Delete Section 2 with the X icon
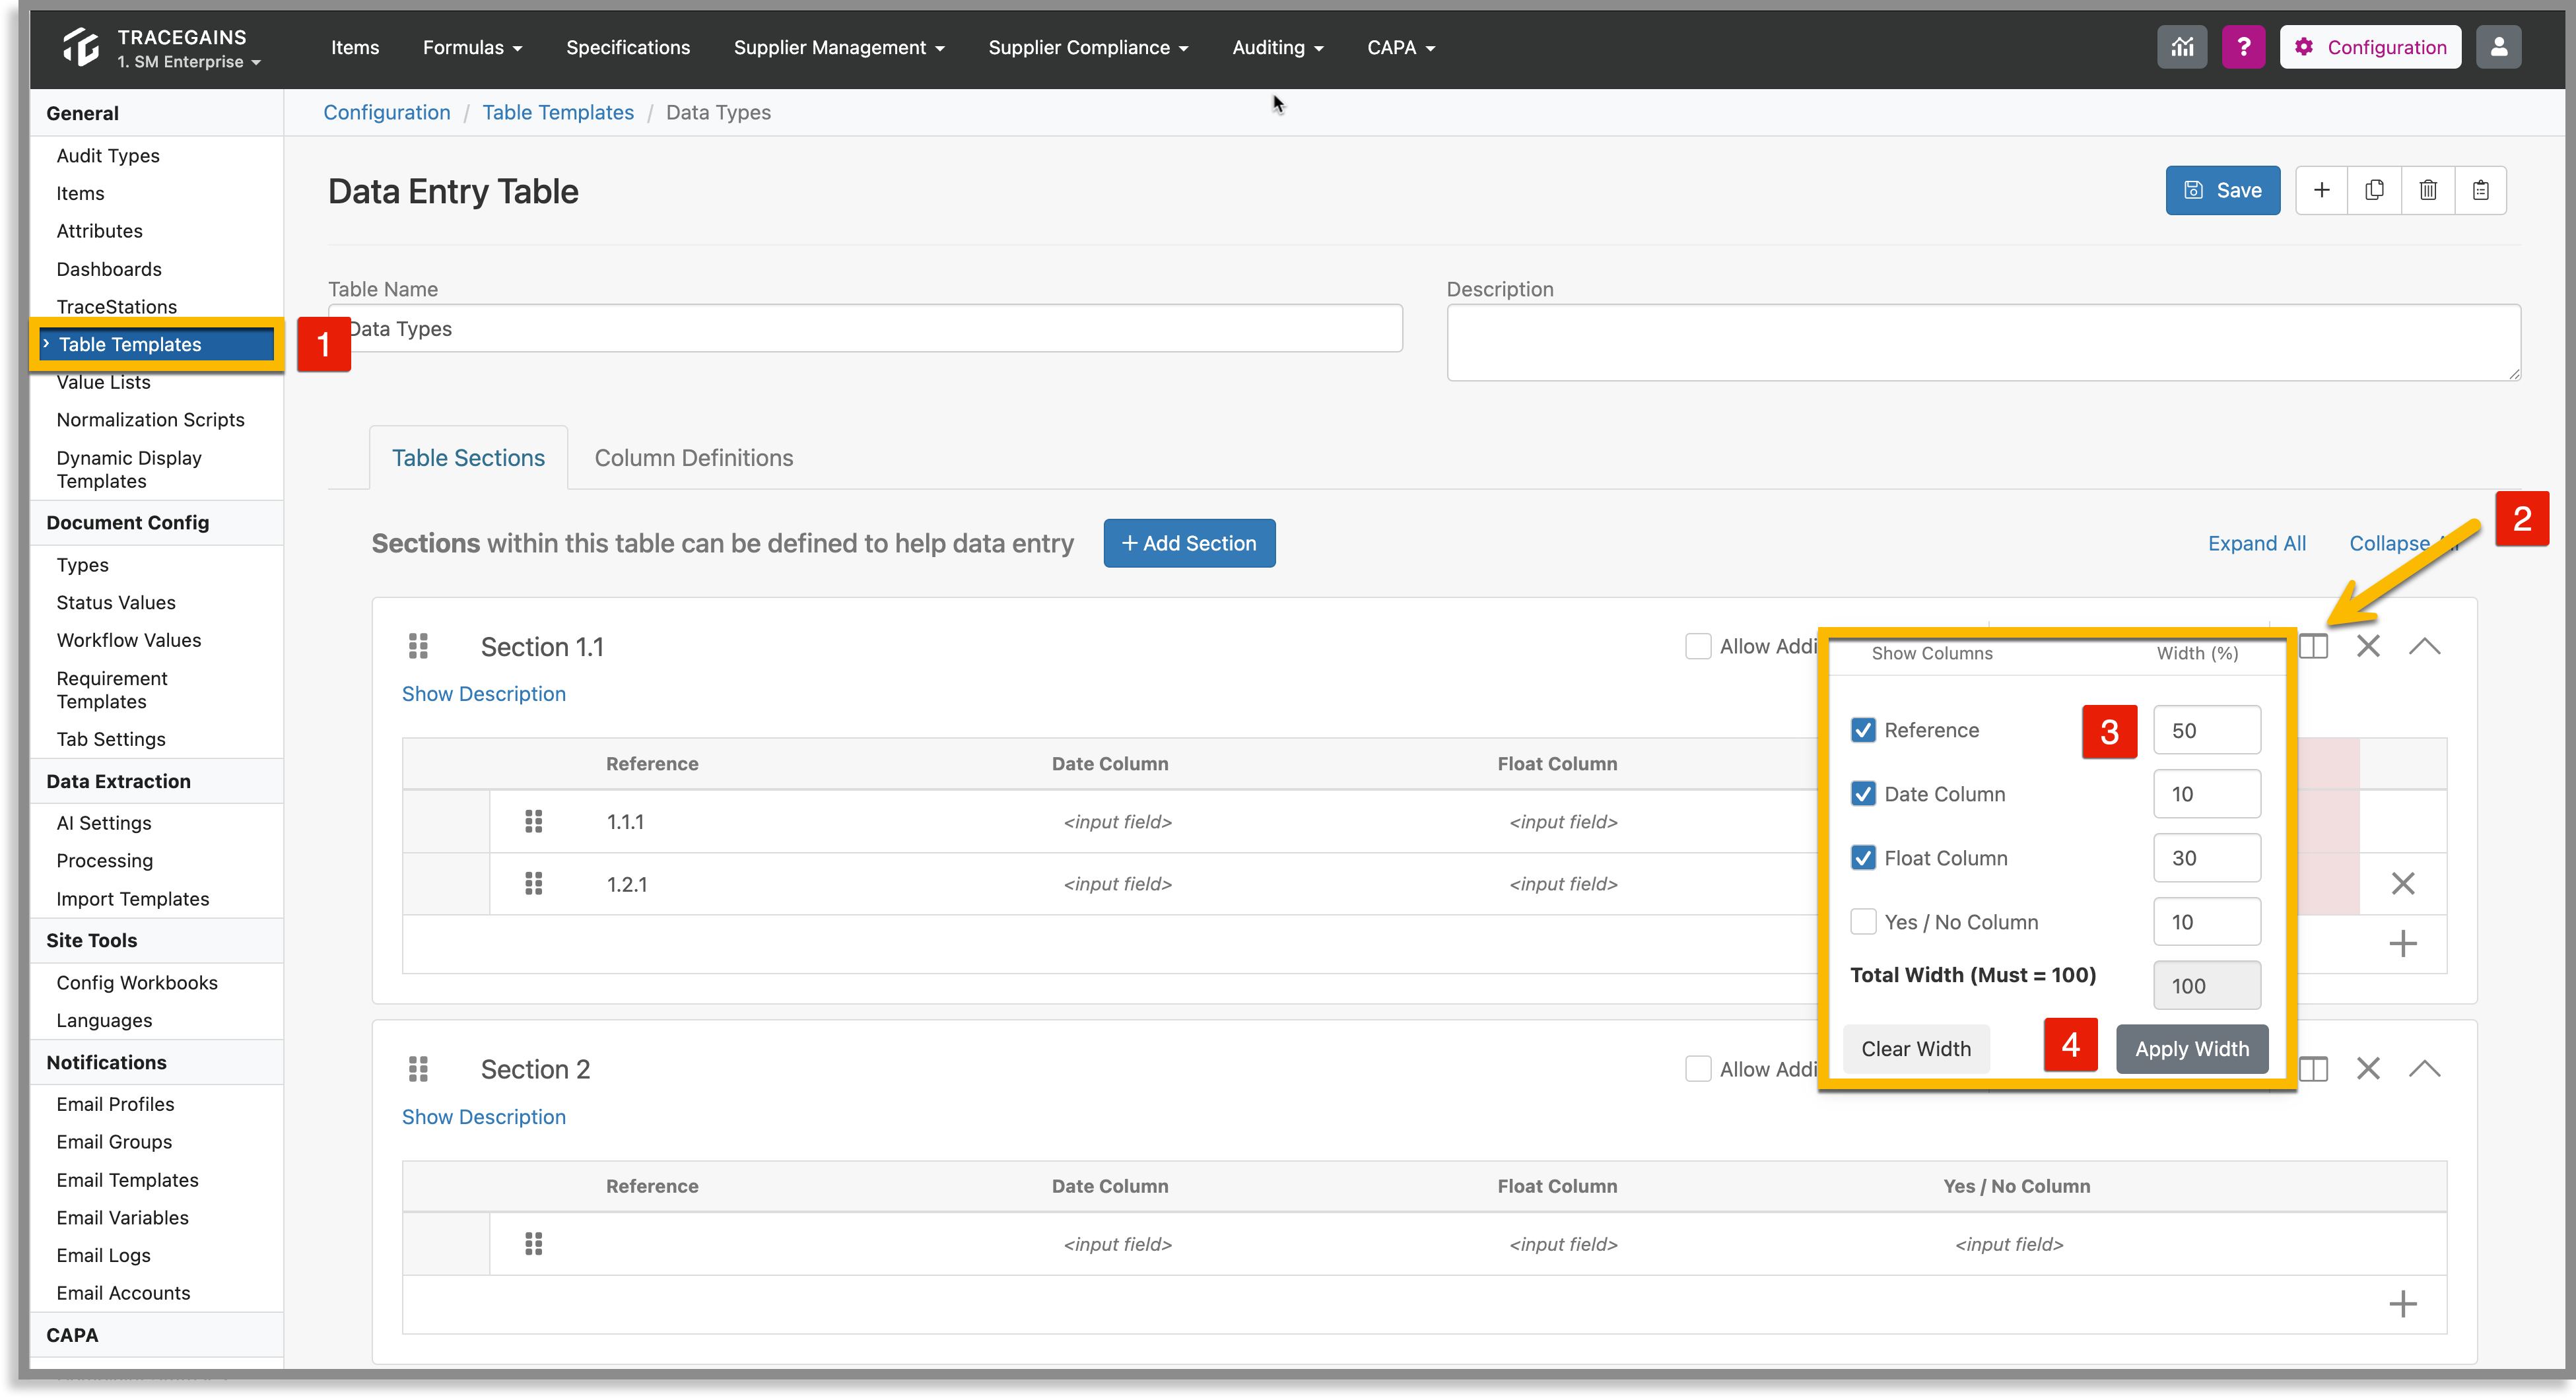 point(2368,1069)
